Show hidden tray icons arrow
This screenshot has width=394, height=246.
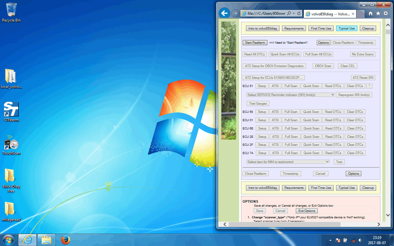point(331,240)
